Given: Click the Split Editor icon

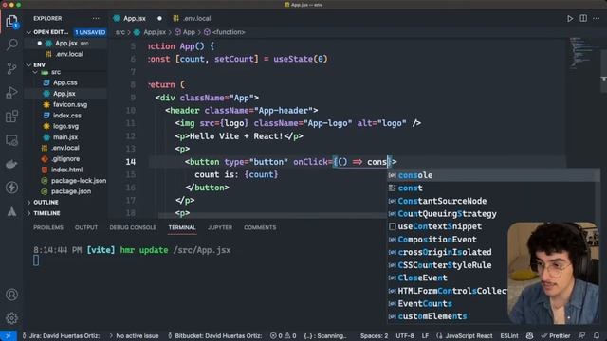Looking at the screenshot, I should (583, 19).
